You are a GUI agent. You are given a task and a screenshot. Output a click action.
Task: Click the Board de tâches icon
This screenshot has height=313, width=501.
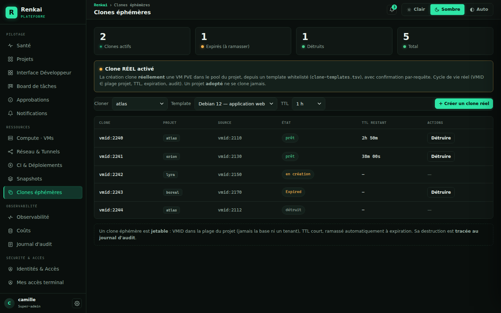tap(10, 86)
